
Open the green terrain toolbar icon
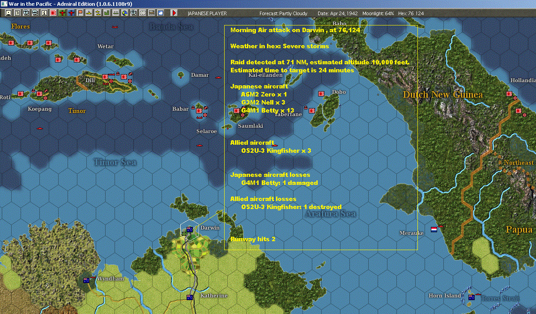click(x=106, y=13)
